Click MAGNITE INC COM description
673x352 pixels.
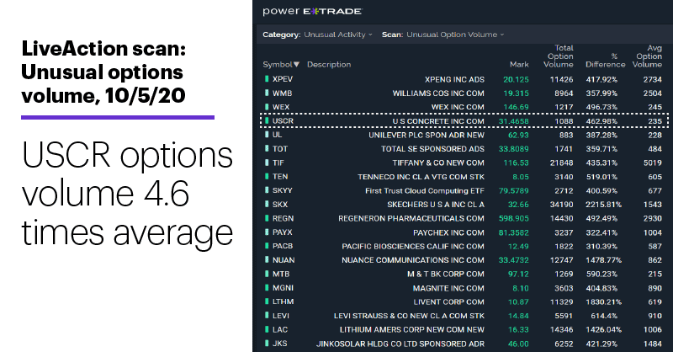point(448,288)
